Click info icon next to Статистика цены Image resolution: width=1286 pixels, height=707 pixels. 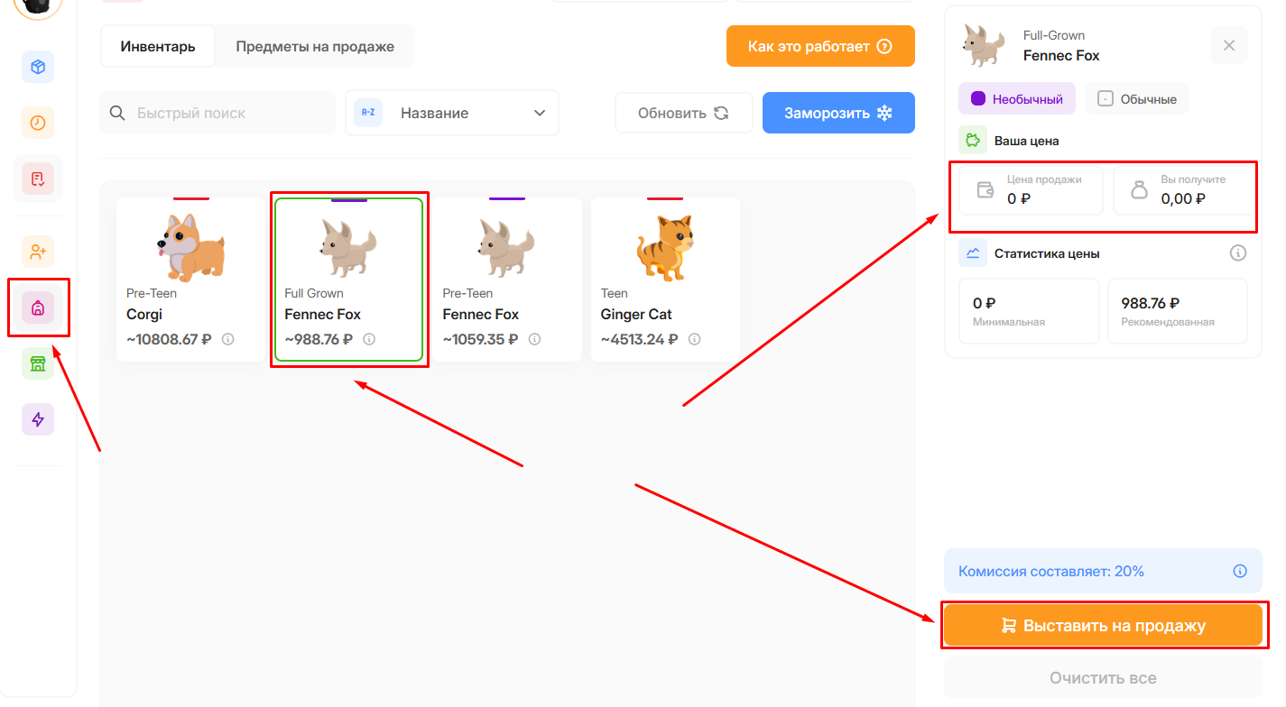[1237, 253]
